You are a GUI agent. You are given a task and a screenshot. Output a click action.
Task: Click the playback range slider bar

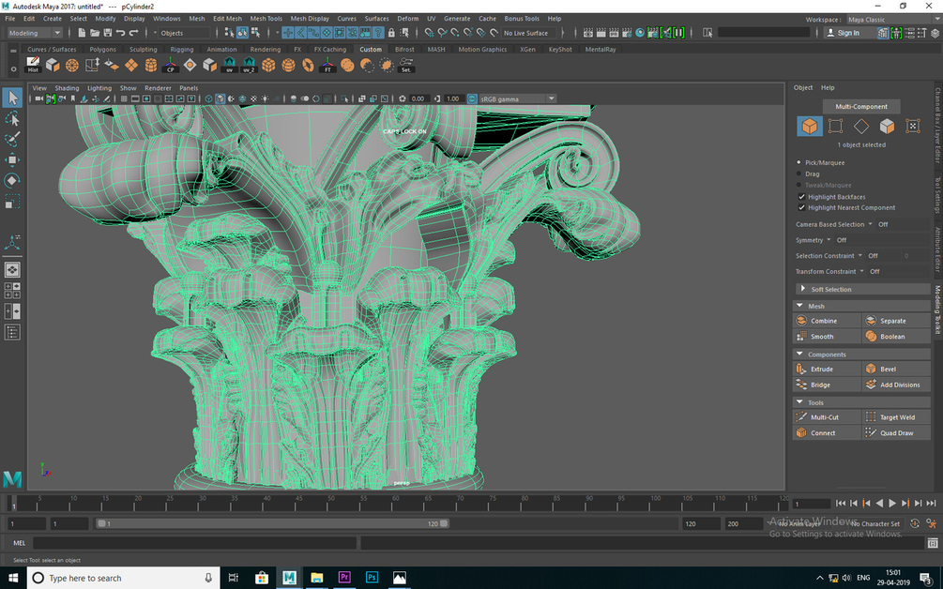point(272,524)
